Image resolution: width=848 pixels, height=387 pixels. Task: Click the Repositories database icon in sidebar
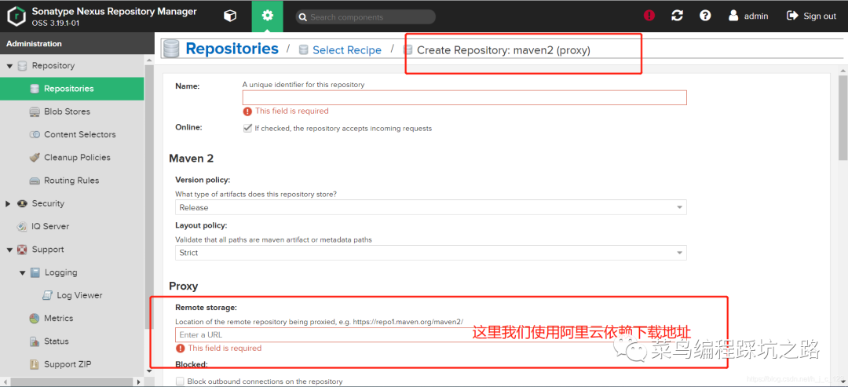(35, 89)
